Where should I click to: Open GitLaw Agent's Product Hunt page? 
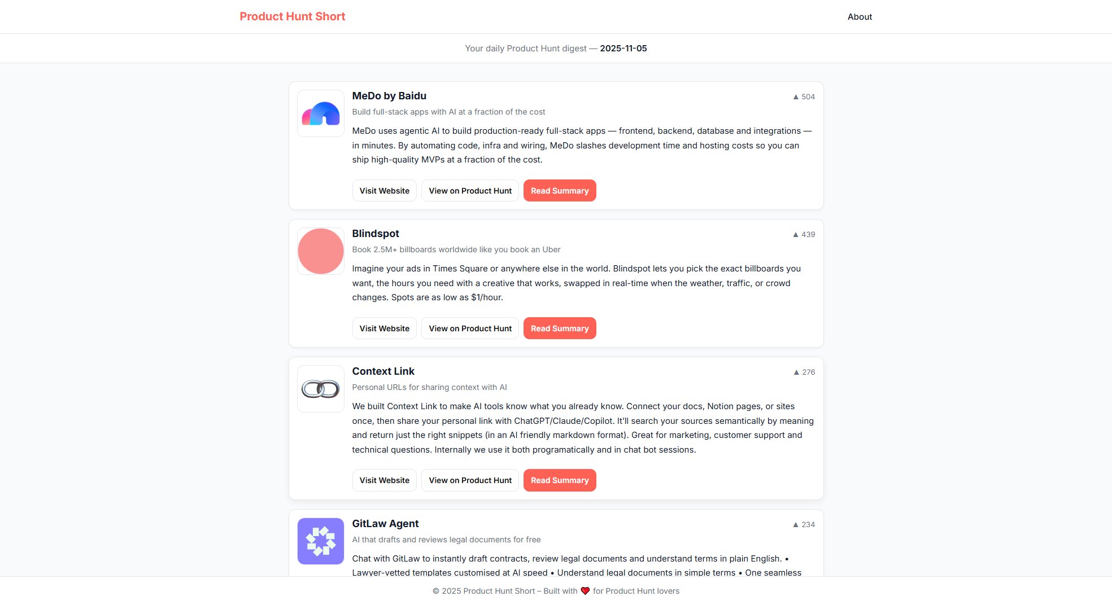tap(469, 603)
